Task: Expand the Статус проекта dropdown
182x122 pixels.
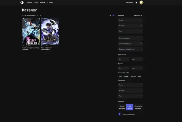Action: [x=130, y=38]
